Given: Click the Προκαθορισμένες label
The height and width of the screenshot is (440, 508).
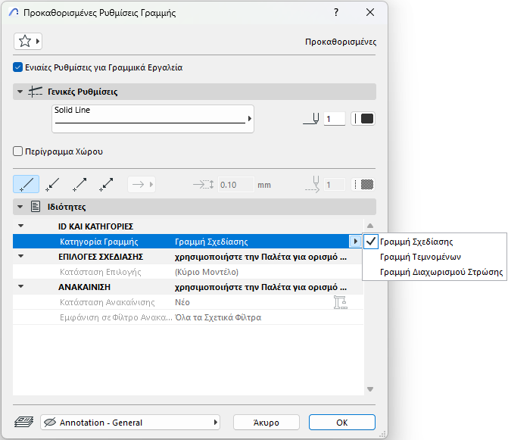Looking at the screenshot, I should (x=341, y=42).
